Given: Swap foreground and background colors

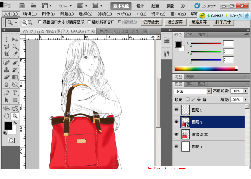Looking at the screenshot, I should coord(15,123).
